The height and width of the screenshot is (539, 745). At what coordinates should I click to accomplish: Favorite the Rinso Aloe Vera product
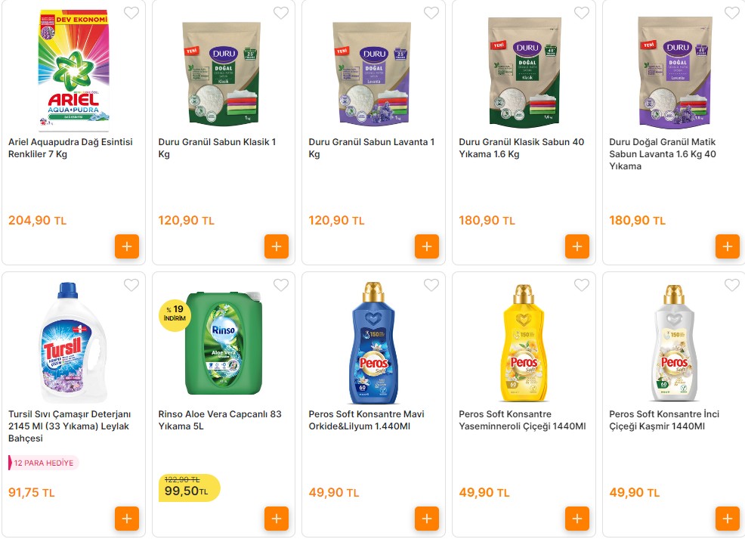281,285
